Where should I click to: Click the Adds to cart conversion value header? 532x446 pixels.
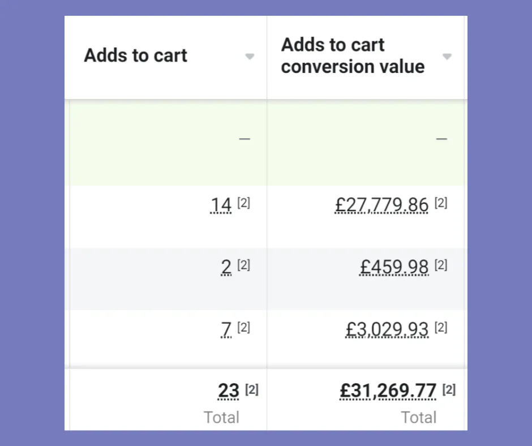point(353,55)
